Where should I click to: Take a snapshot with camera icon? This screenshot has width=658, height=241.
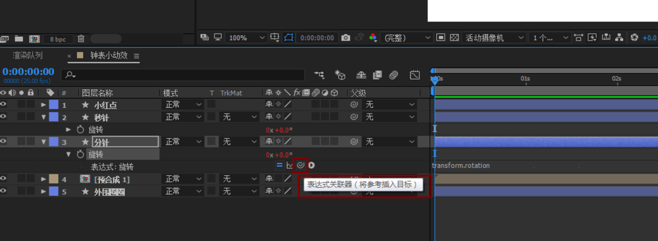(x=345, y=37)
